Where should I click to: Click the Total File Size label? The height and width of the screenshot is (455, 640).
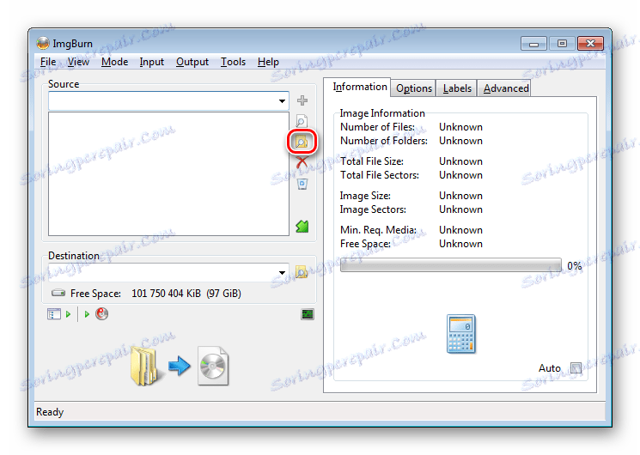(371, 161)
